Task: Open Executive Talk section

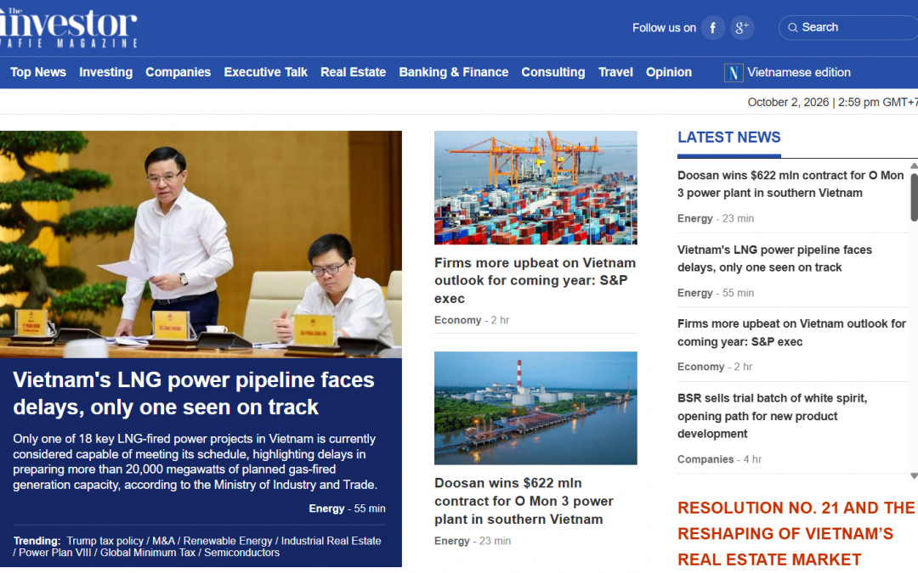Action: 266,72
